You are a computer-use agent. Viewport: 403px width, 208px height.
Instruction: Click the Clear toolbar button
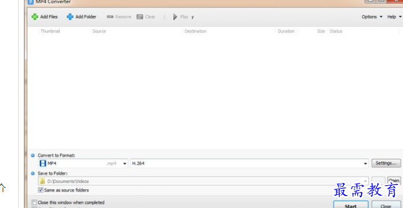click(x=146, y=17)
